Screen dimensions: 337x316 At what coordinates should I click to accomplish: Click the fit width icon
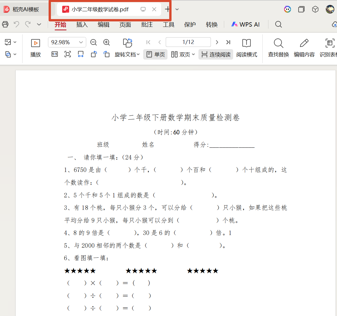(81, 54)
